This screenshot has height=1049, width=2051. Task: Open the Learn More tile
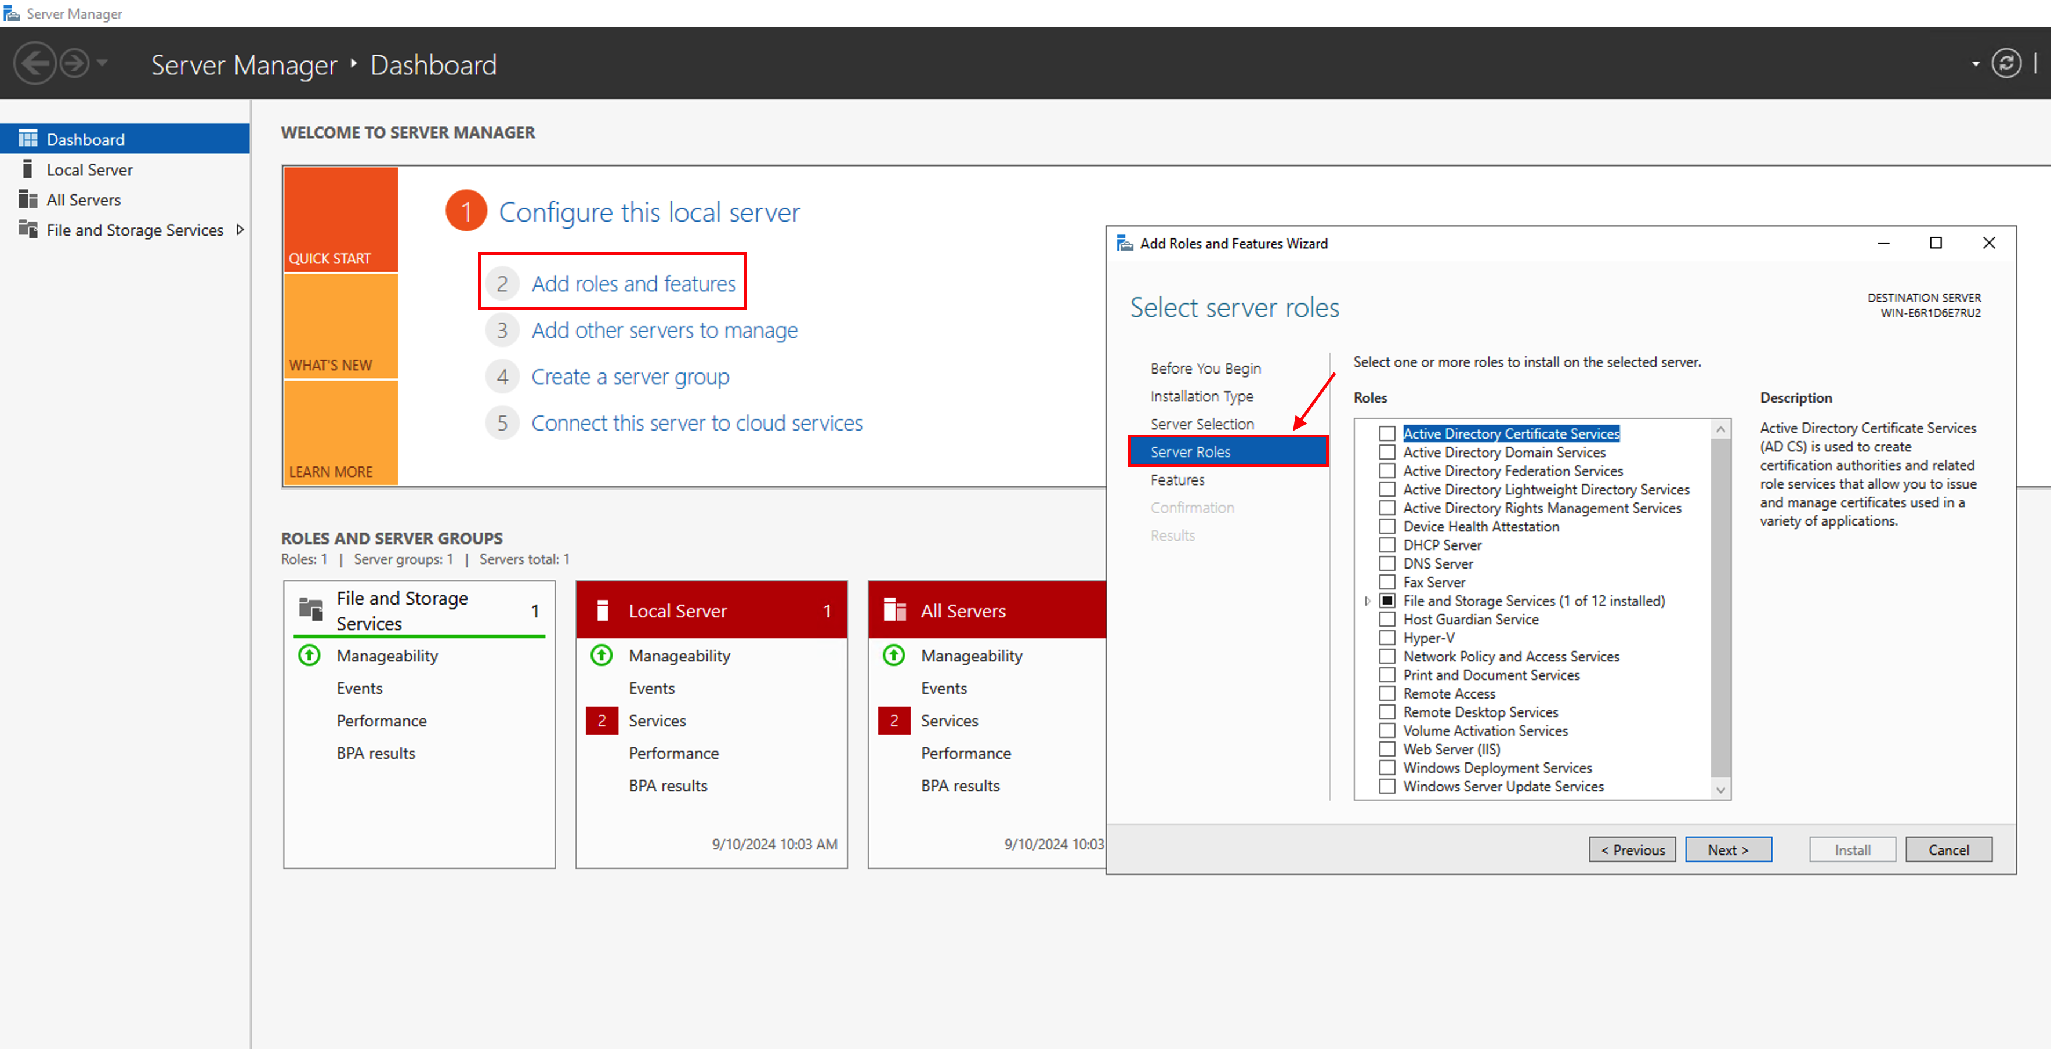tap(341, 432)
